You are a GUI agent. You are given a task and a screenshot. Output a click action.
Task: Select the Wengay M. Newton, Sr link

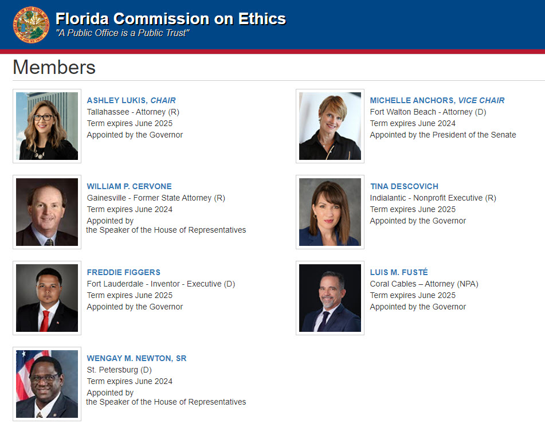tap(136, 358)
